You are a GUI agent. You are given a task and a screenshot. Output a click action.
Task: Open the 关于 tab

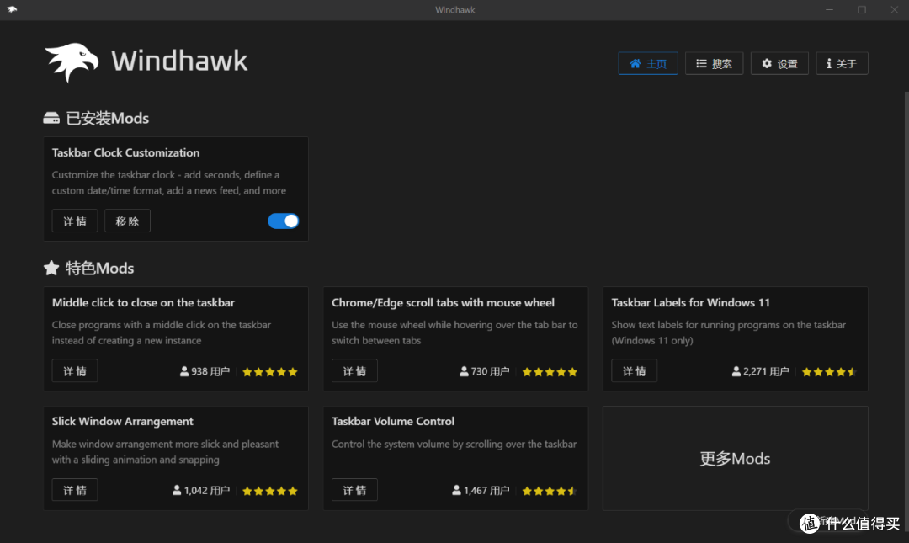pos(842,62)
